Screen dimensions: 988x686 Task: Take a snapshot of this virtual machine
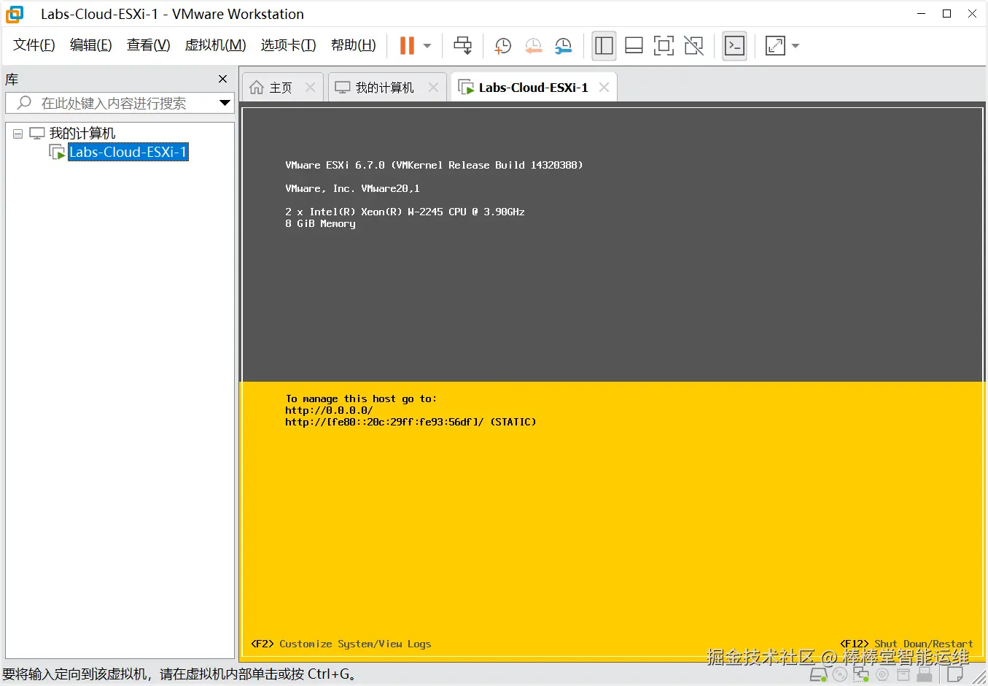[x=502, y=46]
